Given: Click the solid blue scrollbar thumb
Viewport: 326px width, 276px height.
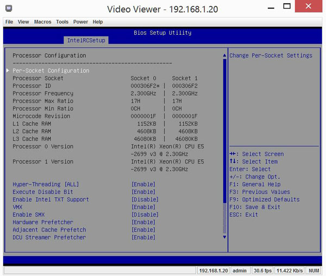Looking at the screenshot, I should point(224,131).
